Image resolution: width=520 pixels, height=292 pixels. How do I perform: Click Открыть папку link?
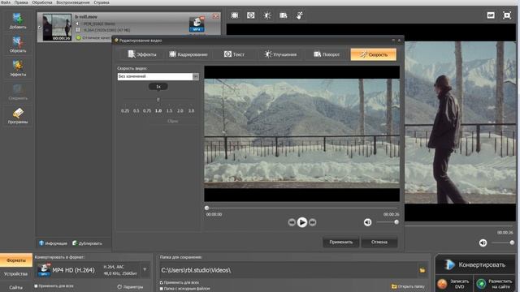point(408,286)
